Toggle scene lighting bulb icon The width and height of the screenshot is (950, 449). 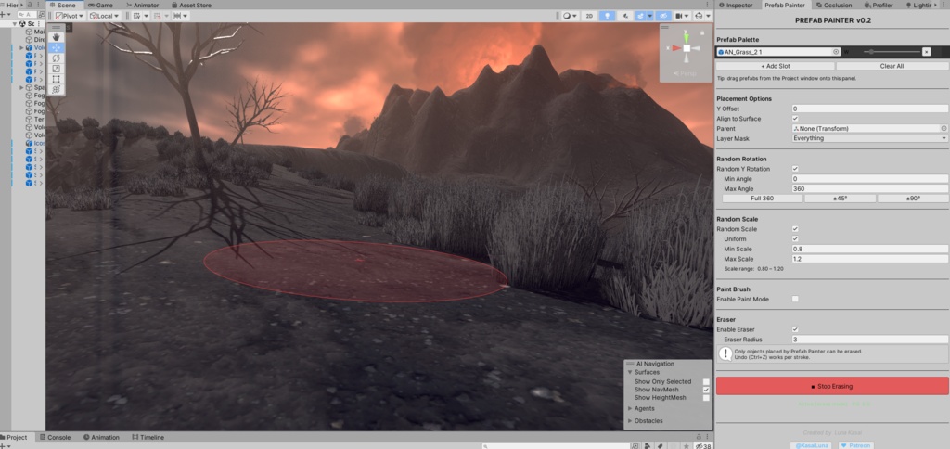607,16
